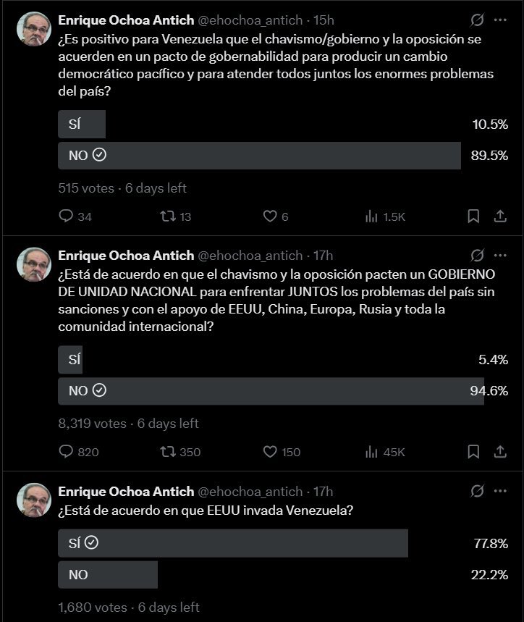This screenshot has height=622, width=524.
Task: Repost the post with 13 reposts
Action: [168, 217]
